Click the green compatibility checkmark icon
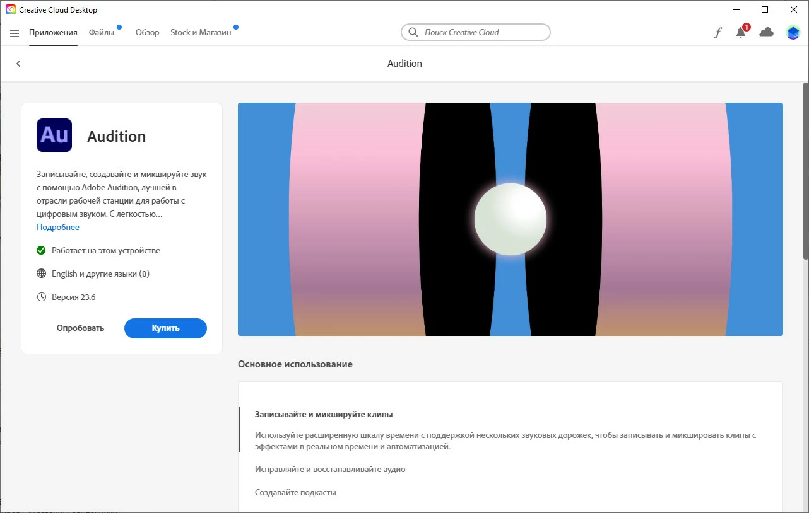809x513 pixels. point(41,250)
